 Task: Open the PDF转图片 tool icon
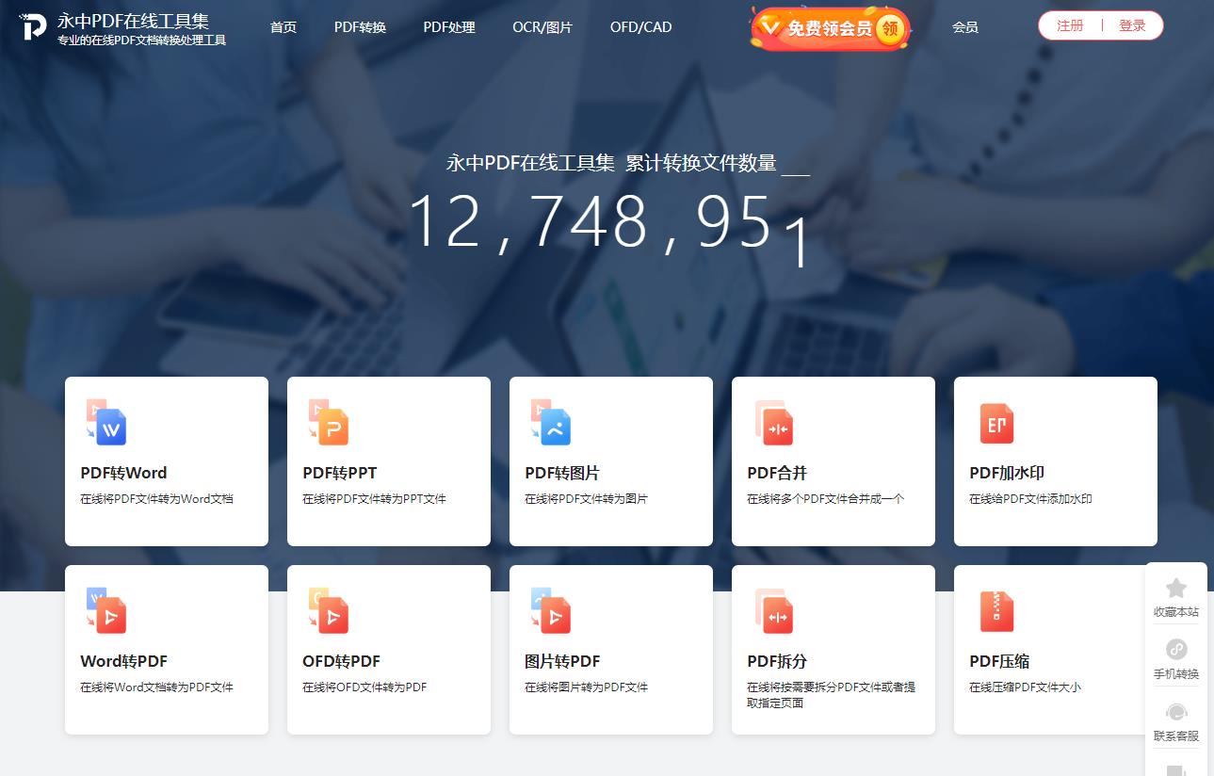click(x=550, y=423)
